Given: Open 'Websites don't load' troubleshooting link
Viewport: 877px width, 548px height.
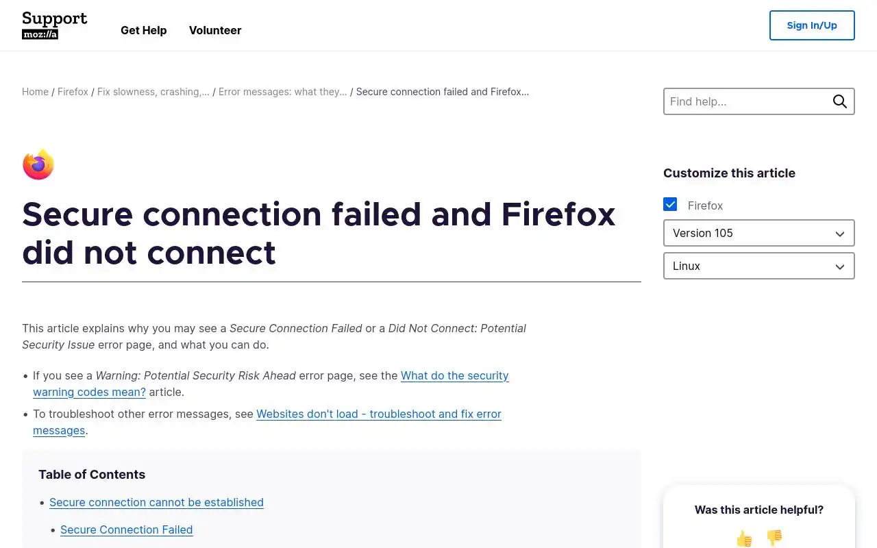Looking at the screenshot, I should pos(378,414).
